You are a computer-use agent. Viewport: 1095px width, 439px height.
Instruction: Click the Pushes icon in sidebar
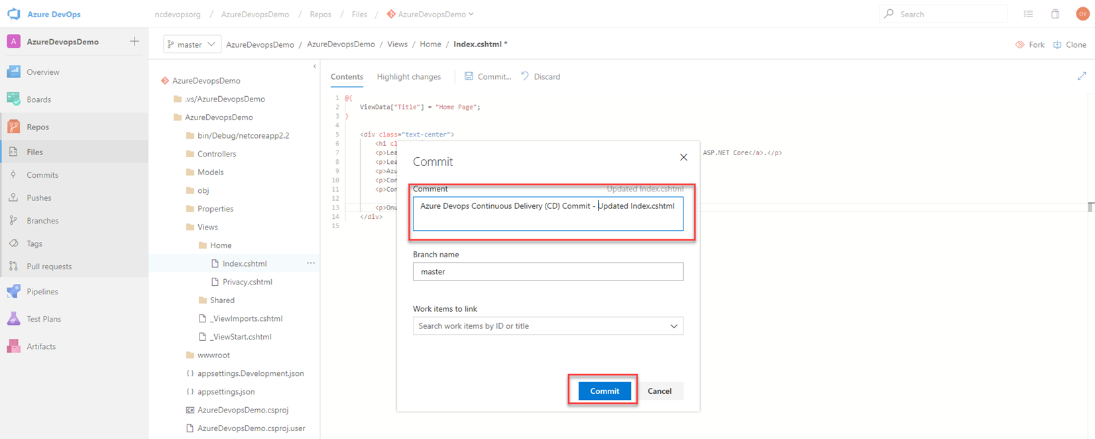tap(13, 198)
